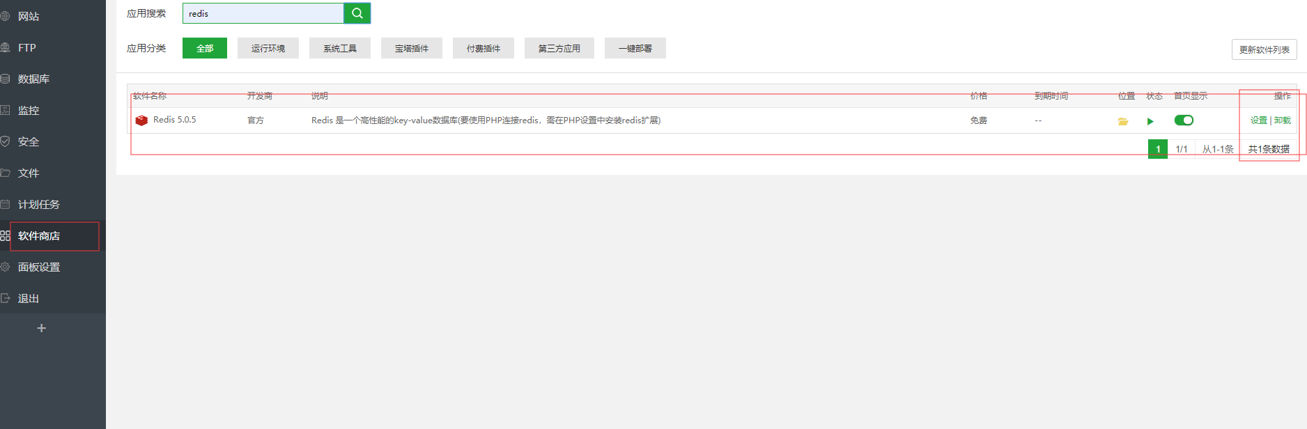Open Redis install location folder icon

click(x=1123, y=121)
